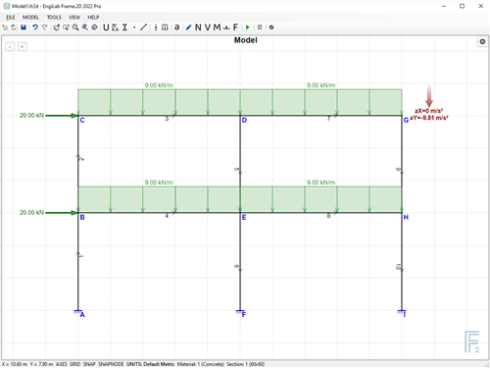This screenshot has height=368, width=490.
Task: Toggle SNAP in status bar
Action: pyautogui.click(x=89, y=364)
